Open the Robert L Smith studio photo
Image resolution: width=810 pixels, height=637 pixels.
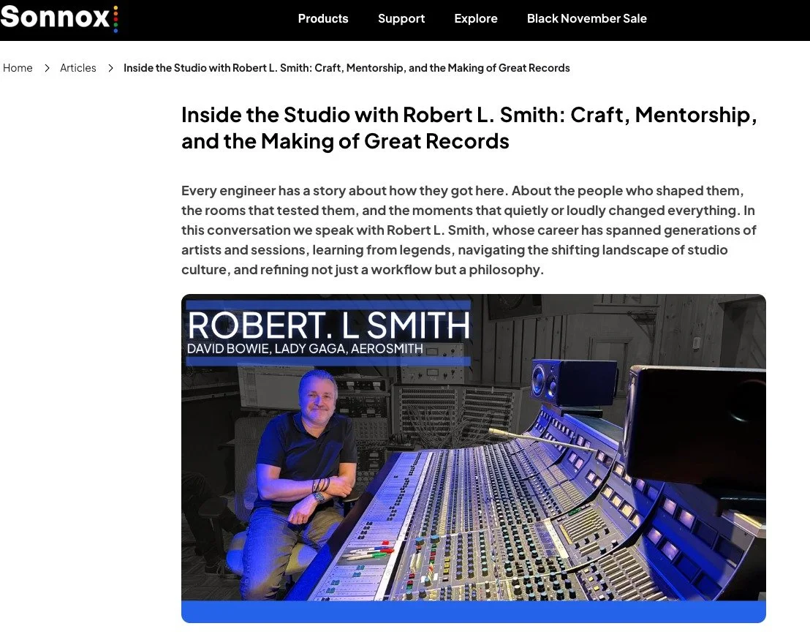tap(473, 459)
